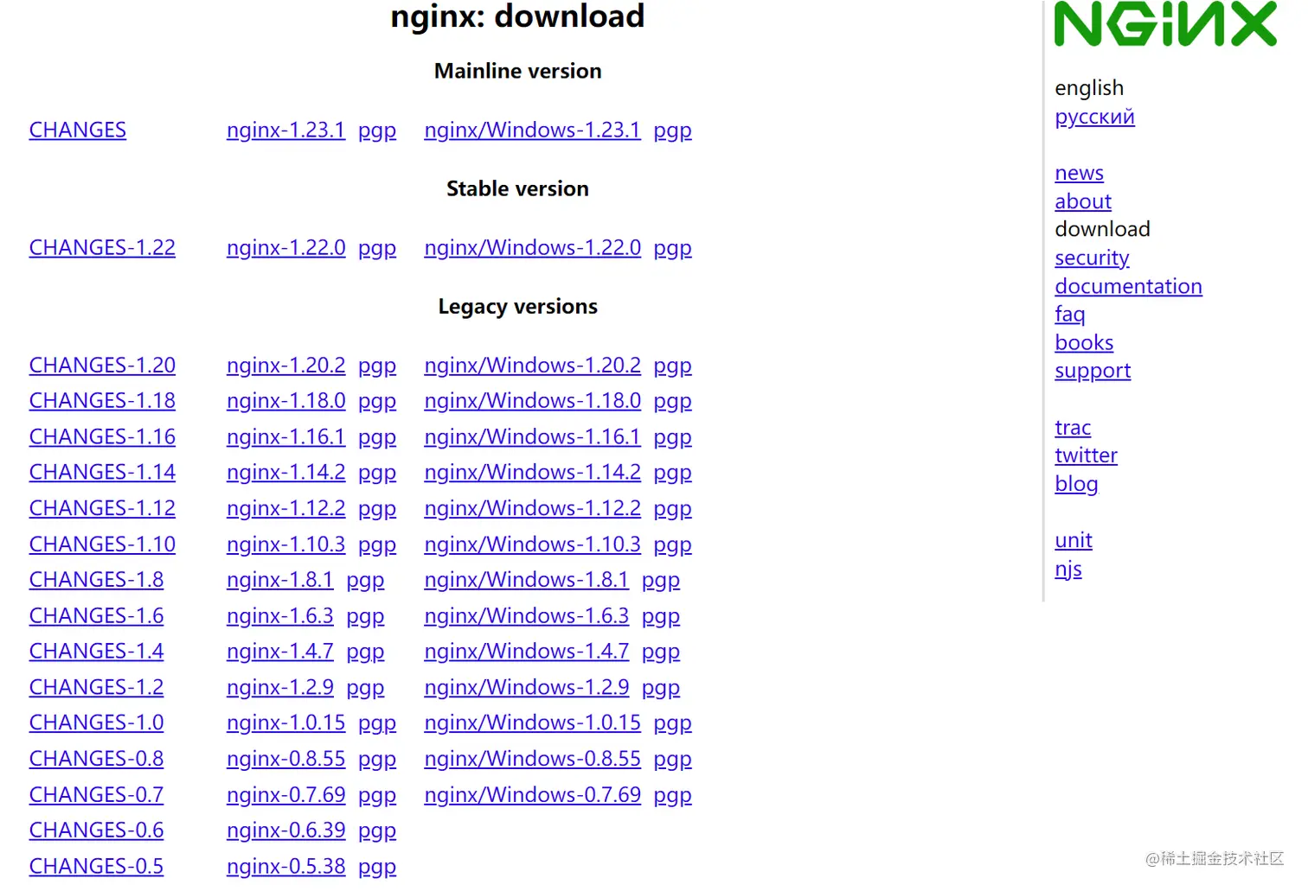This screenshot has height=891, width=1308.
Task: Go to books page
Action: pyautogui.click(x=1084, y=343)
